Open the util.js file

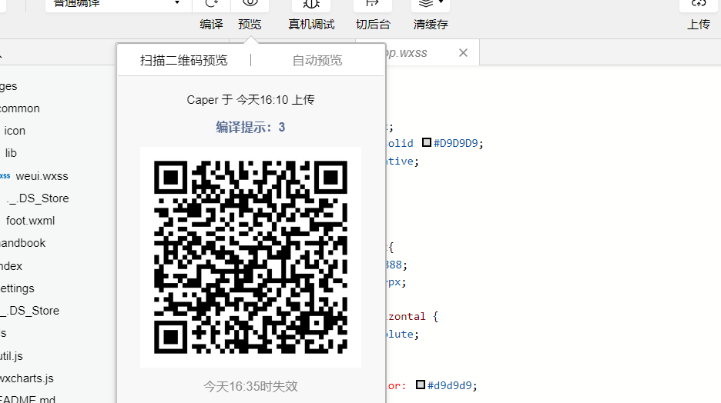click(11, 356)
